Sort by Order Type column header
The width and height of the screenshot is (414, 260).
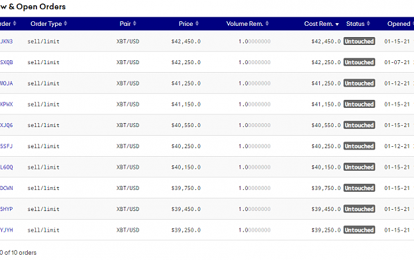(48, 24)
